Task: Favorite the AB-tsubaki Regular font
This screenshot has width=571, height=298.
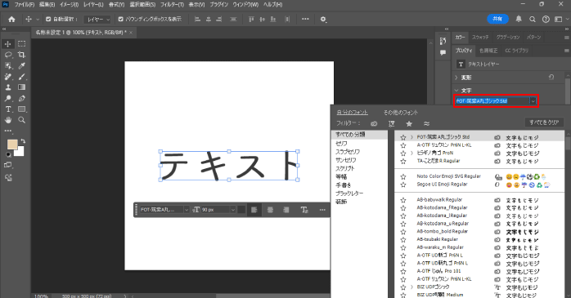Action: pyautogui.click(x=403, y=240)
